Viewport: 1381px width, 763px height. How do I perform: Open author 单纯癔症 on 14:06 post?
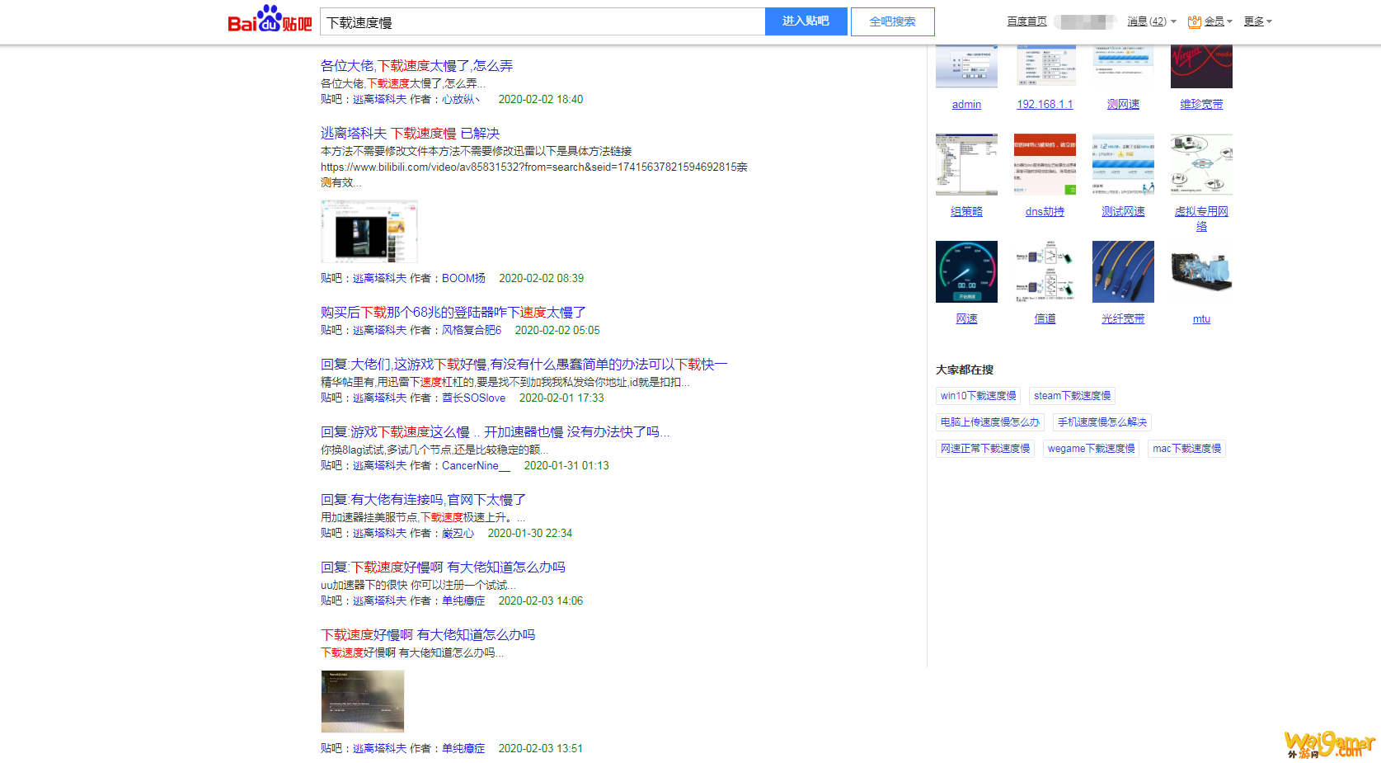pyautogui.click(x=463, y=601)
